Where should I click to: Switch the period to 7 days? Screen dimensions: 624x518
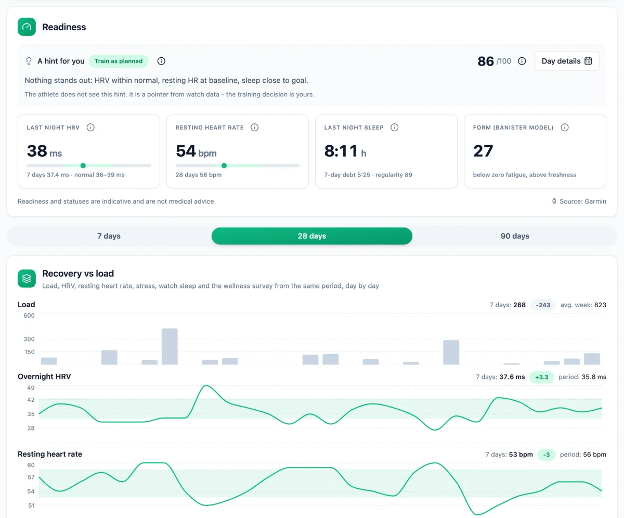point(109,236)
